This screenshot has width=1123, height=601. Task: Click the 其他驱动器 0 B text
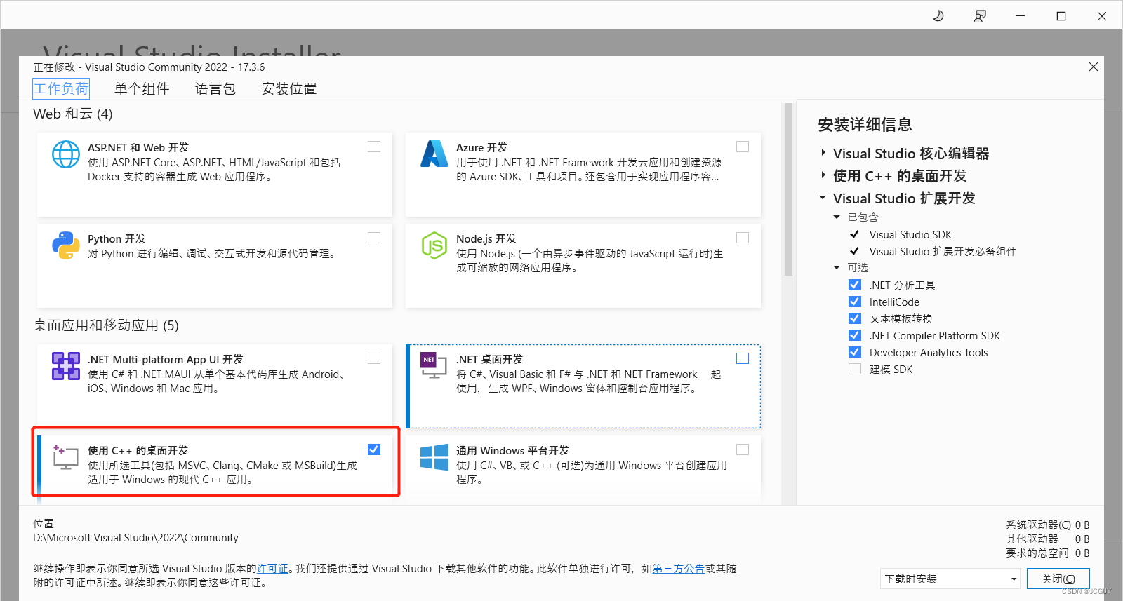pos(1048,539)
